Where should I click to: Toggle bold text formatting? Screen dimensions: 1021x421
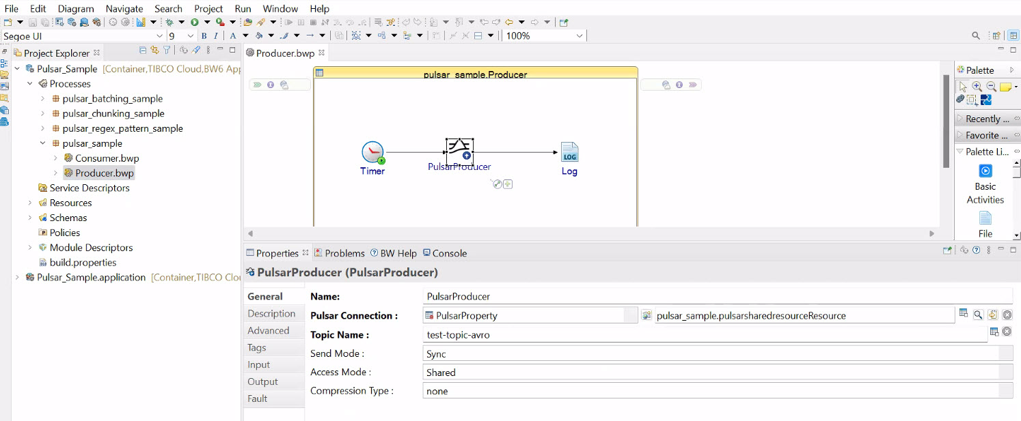point(205,35)
